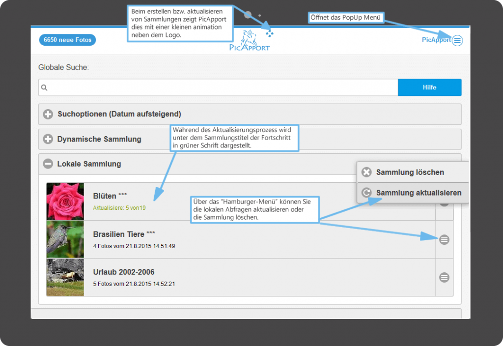This screenshot has height=346, width=503.
Task: Collapse the Lokale Sammlung section
Action: pos(48,164)
